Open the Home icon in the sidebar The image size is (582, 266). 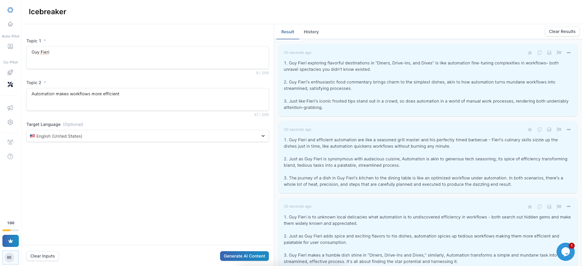tap(10, 24)
